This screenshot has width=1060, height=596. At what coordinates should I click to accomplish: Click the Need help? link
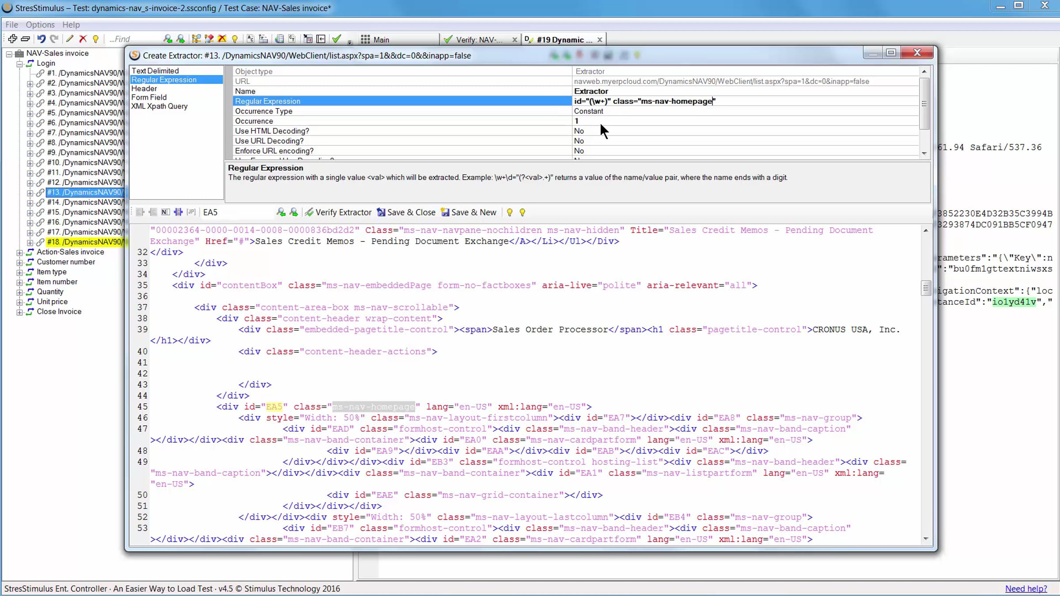point(1026,588)
